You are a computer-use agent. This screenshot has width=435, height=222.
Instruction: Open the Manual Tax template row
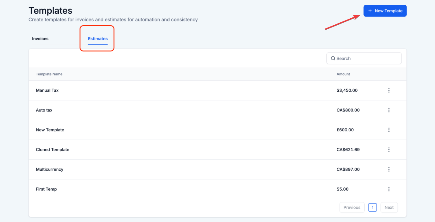pyautogui.click(x=47, y=90)
